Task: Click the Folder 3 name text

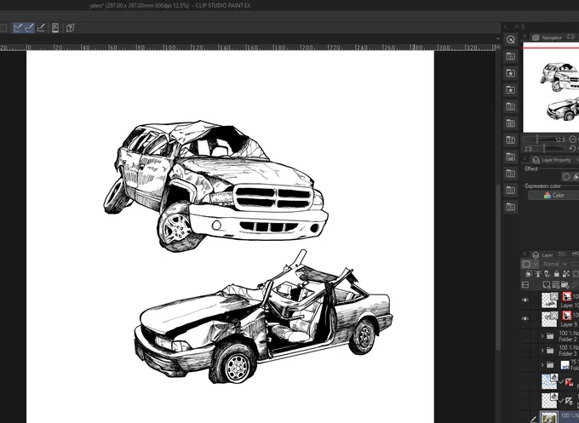Action: (568, 353)
